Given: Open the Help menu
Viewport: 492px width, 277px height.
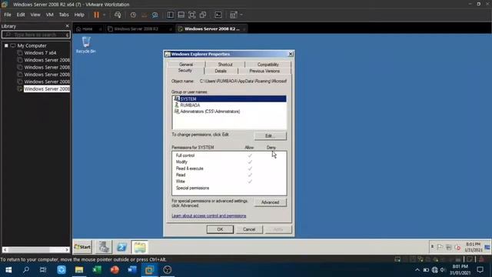Looking at the screenshot, I should (79, 15).
